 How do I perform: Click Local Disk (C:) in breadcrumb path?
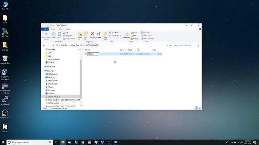point(76,45)
